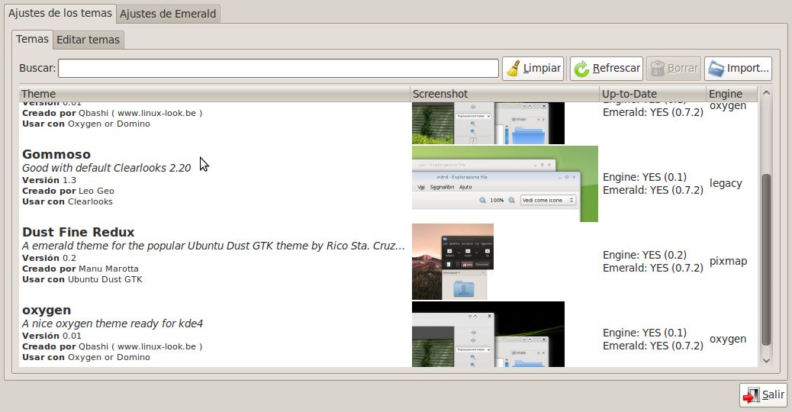Switch to Ajustes de Emerald tab

click(168, 14)
